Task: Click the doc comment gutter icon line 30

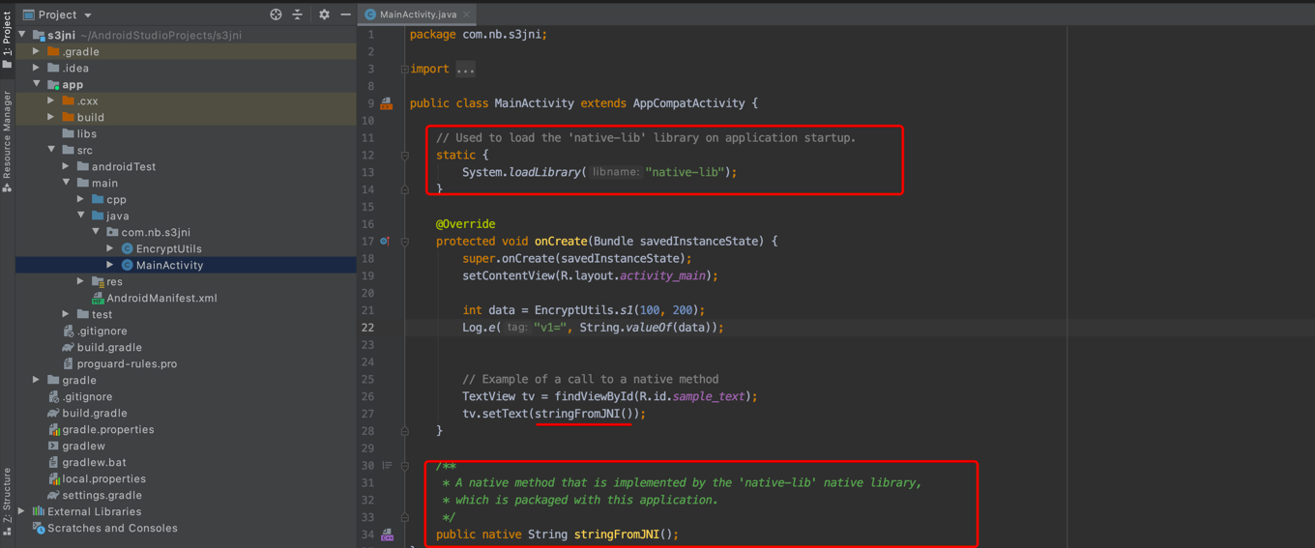Action: click(x=387, y=466)
